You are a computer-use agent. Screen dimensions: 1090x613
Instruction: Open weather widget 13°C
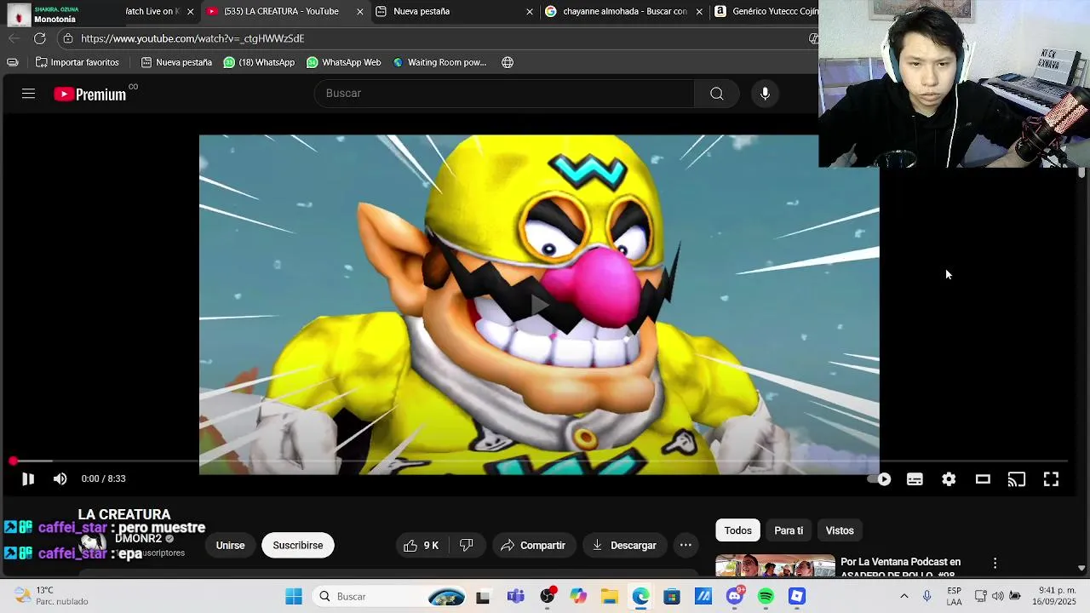(51, 596)
